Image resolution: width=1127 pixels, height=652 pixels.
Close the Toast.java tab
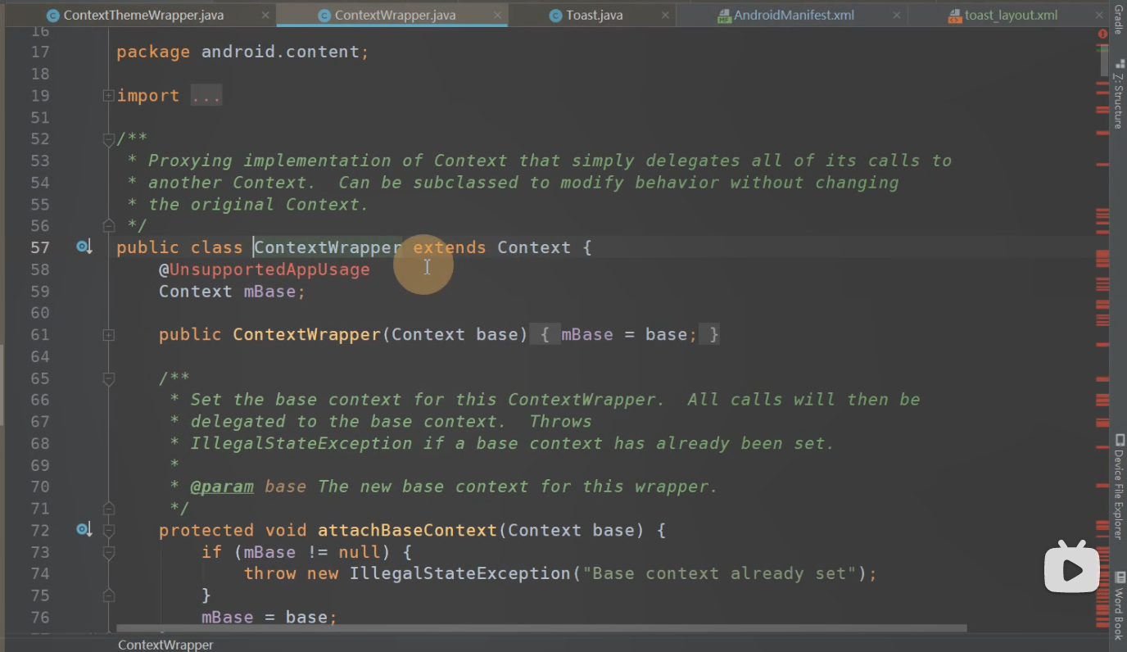tap(665, 15)
